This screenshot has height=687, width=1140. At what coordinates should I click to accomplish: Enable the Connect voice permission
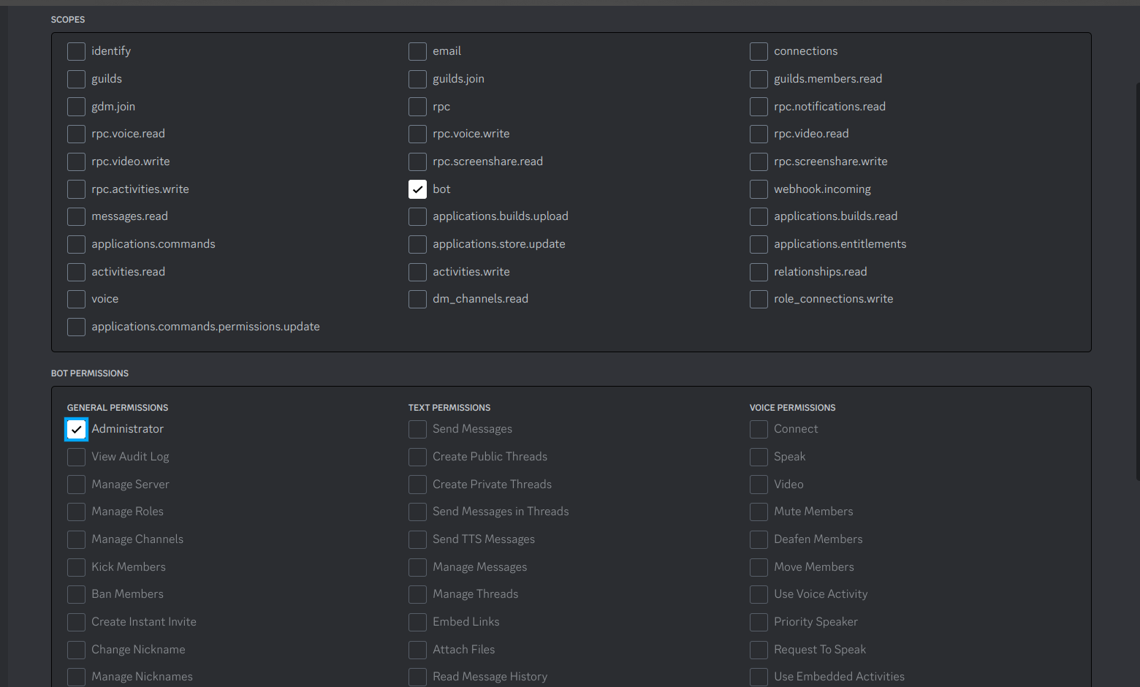coord(759,429)
